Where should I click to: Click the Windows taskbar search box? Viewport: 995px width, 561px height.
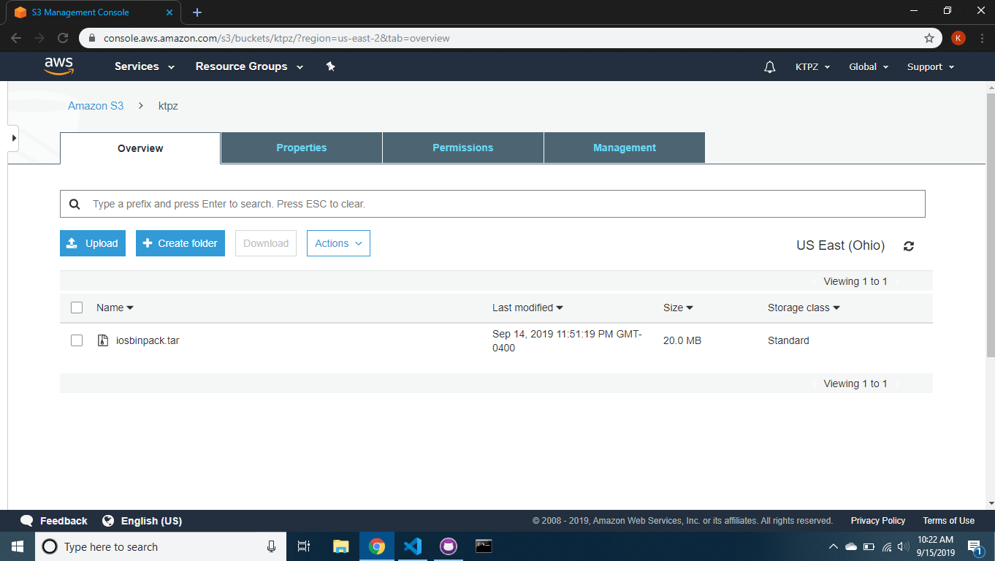point(160,546)
